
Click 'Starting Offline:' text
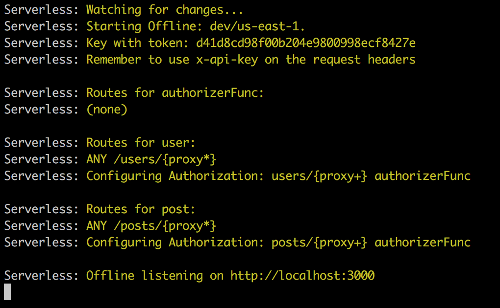tap(144, 26)
